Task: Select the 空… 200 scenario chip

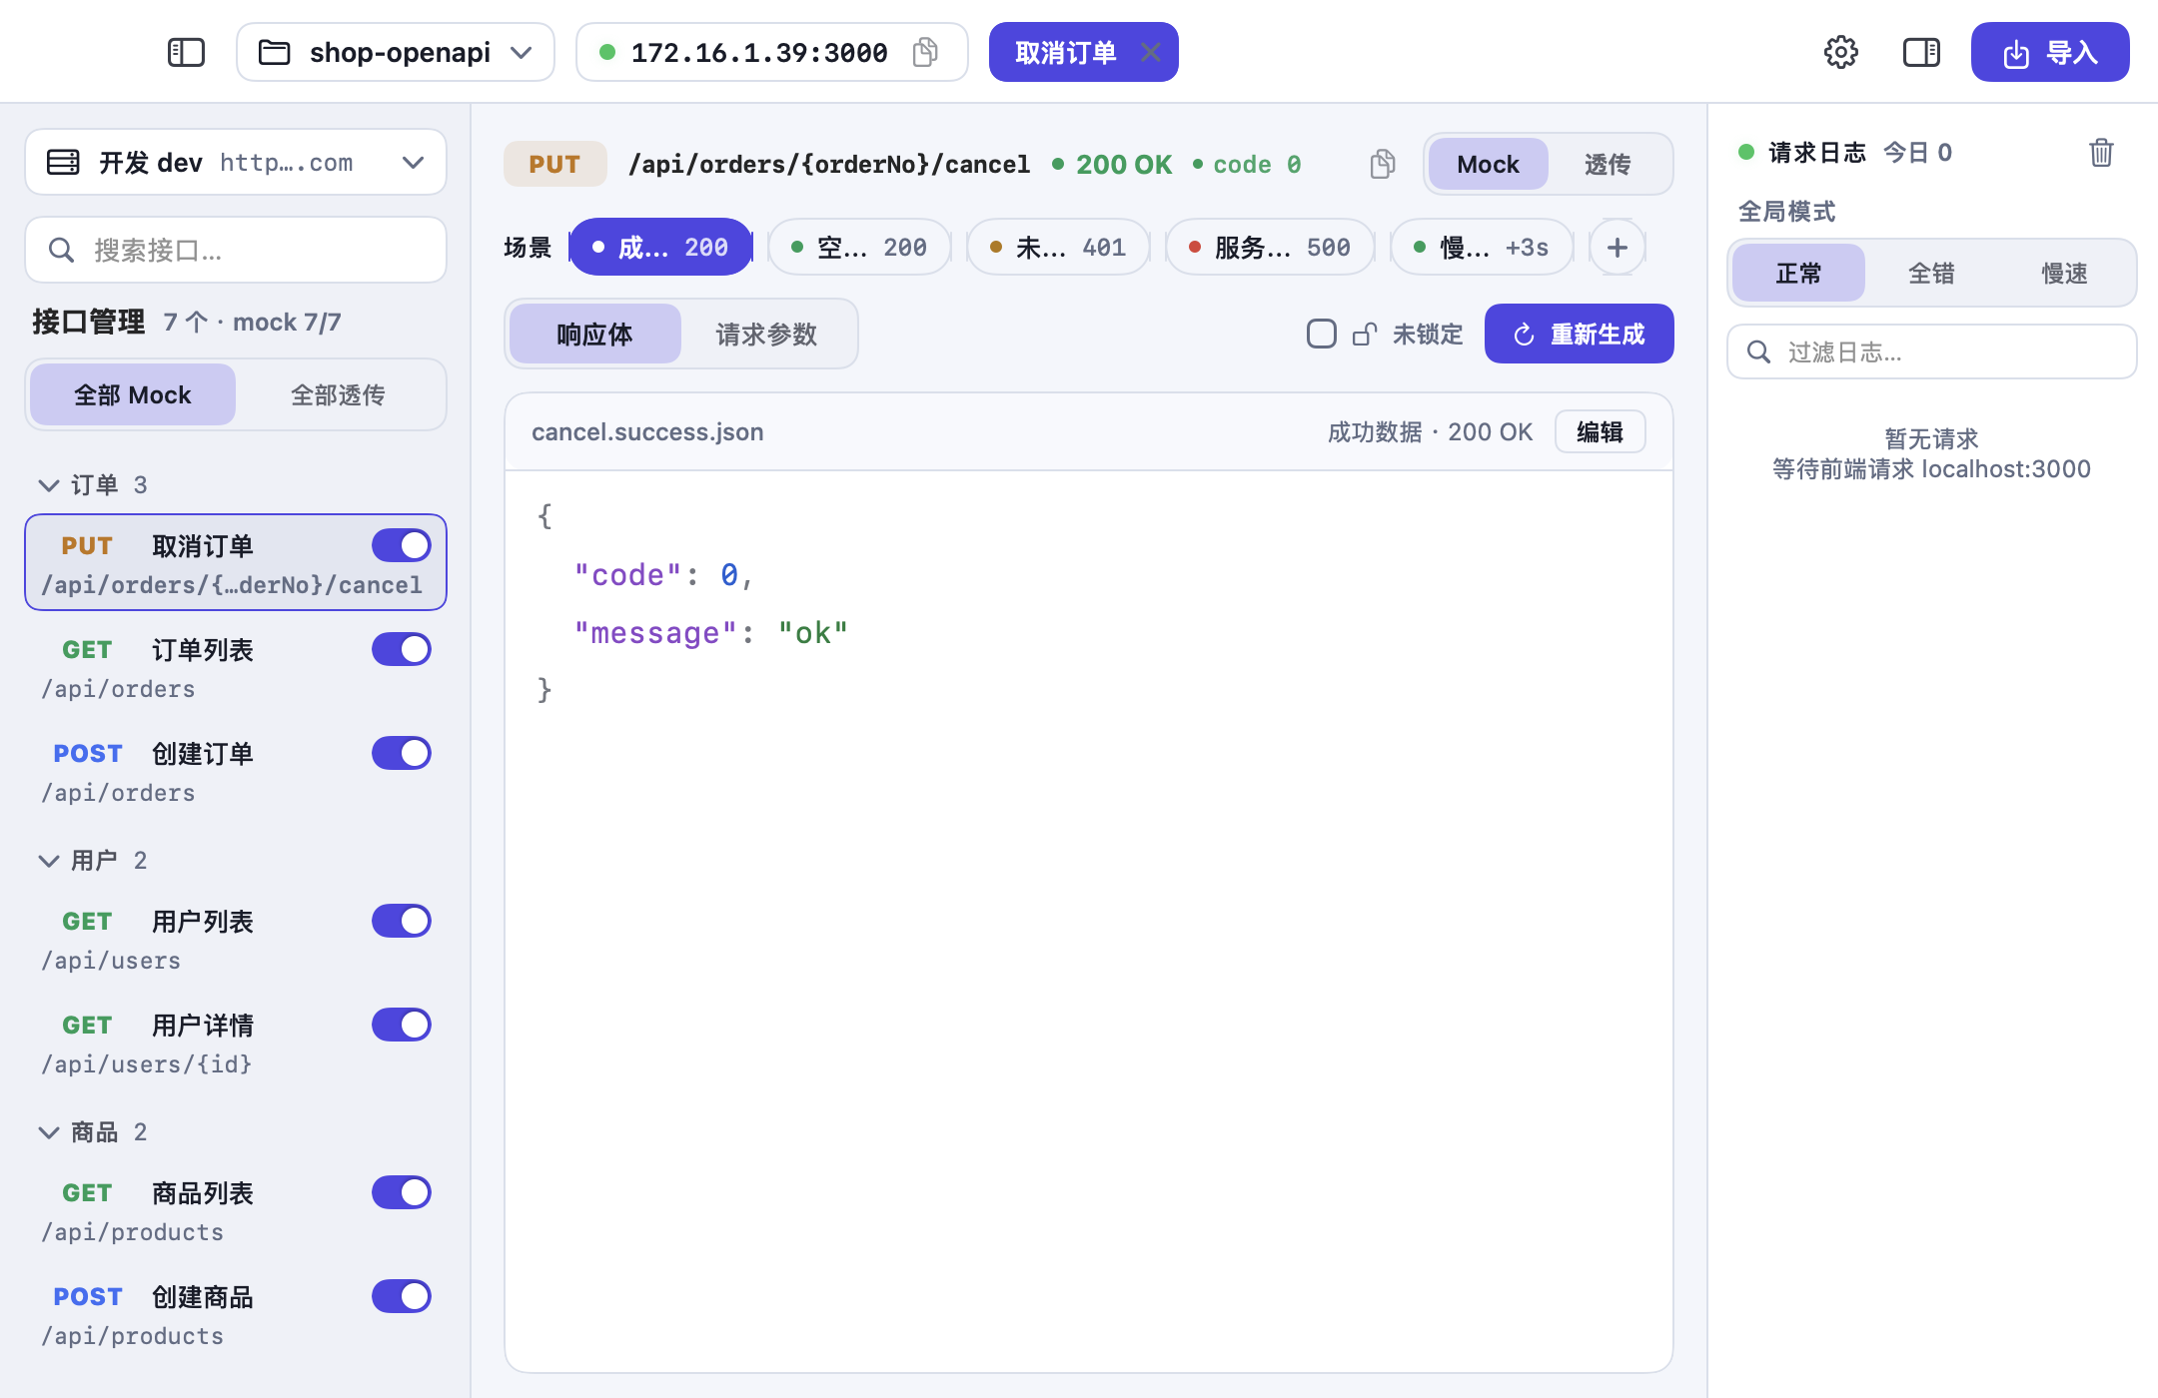Action: 859,247
